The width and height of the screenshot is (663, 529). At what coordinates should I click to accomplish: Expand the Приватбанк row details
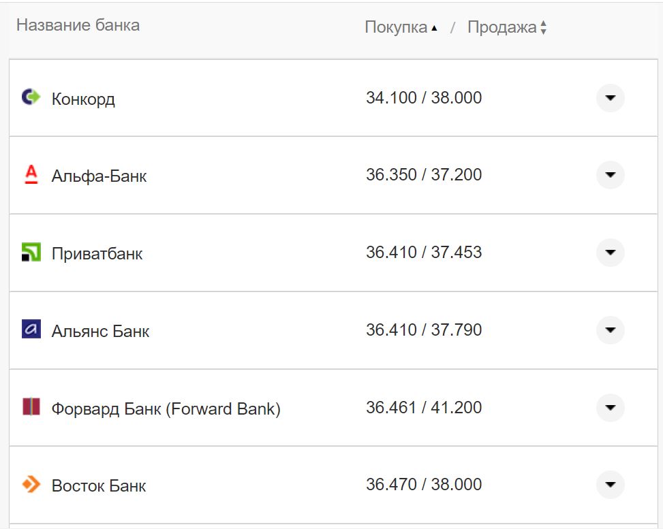pos(611,253)
